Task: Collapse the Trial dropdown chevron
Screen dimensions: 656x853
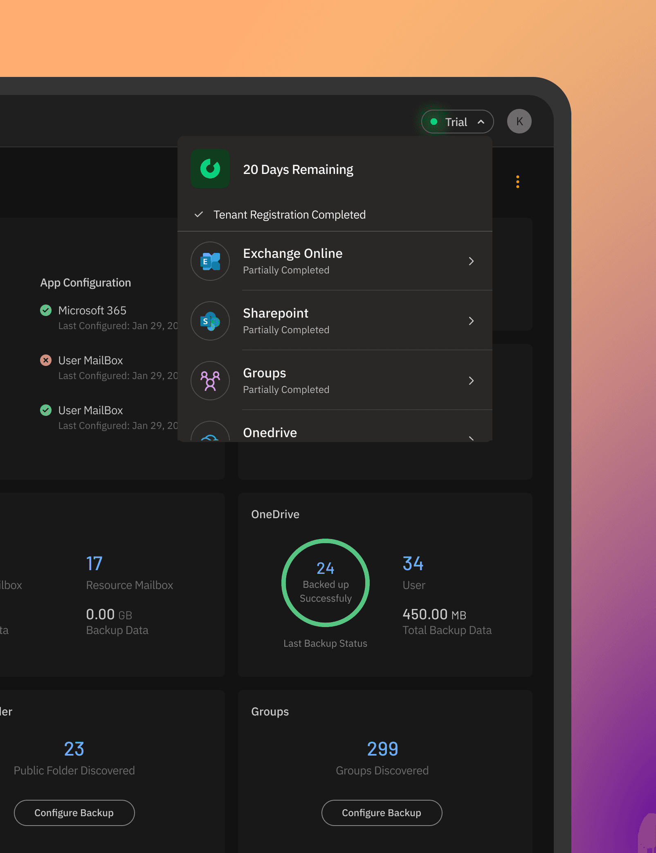Action: [x=481, y=122]
